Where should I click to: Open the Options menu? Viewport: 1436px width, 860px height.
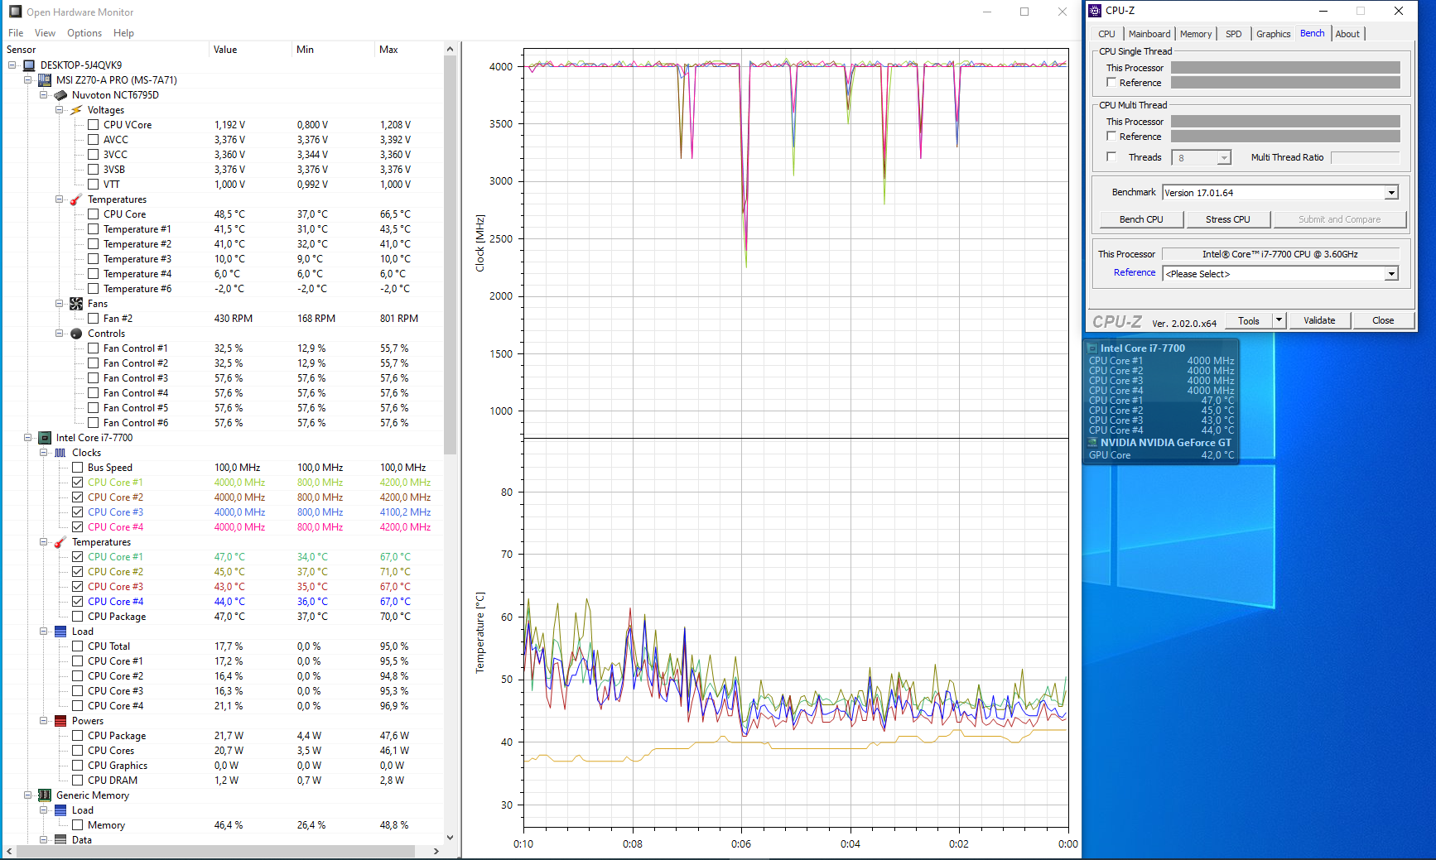pos(84,33)
